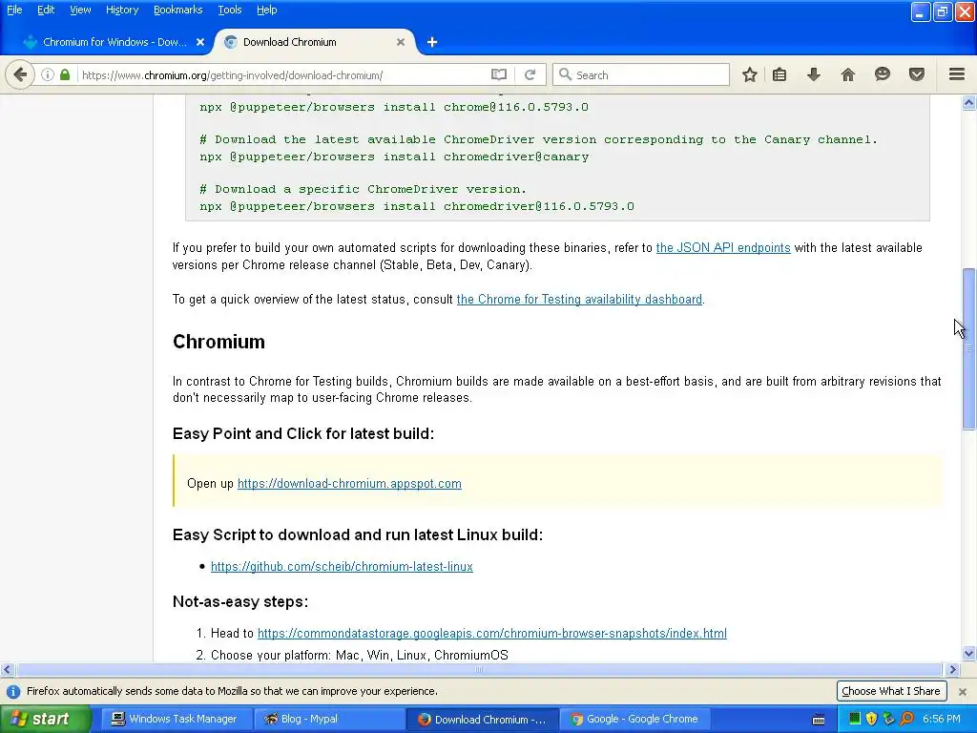Toggle Reader View icon in address bar
The image size is (977, 733).
tap(498, 74)
